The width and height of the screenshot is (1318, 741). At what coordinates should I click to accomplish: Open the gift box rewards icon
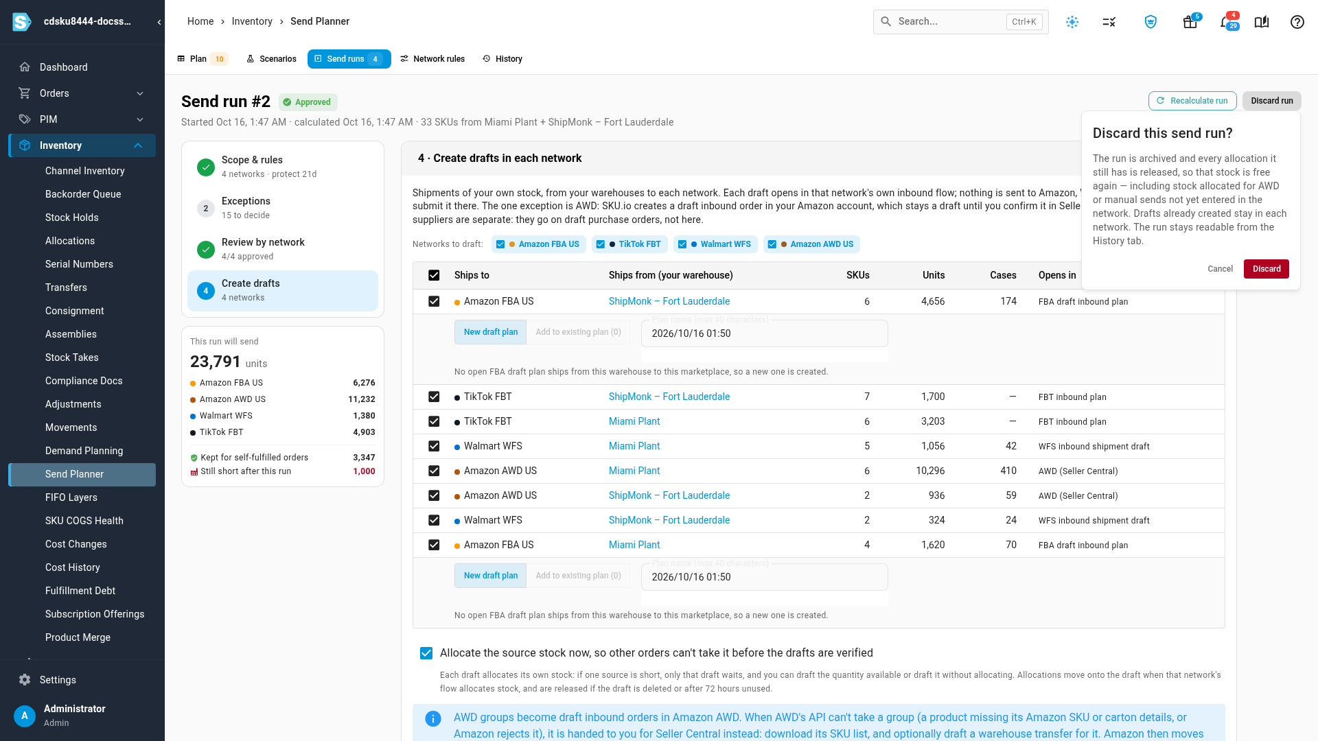pyautogui.click(x=1190, y=22)
